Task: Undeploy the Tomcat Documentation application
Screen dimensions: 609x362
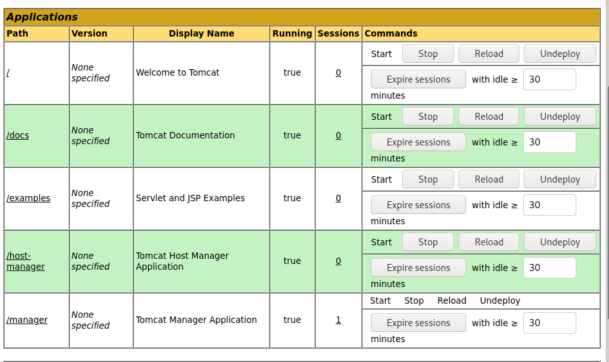Action: (x=560, y=117)
